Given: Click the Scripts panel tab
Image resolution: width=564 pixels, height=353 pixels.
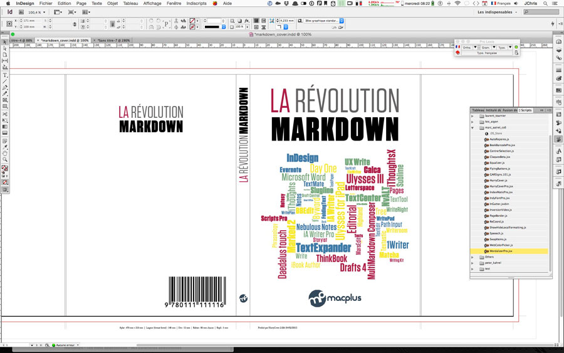Looking at the screenshot, I should [526, 110].
